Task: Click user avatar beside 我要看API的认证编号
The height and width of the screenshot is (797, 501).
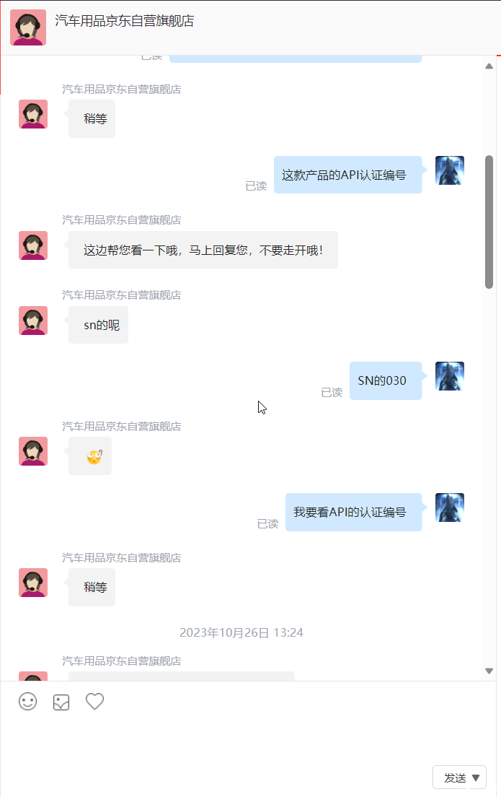Action: coord(450,508)
